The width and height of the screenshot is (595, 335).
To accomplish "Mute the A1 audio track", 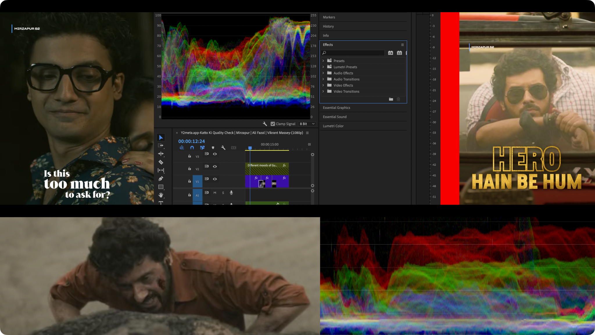I will [215, 193].
